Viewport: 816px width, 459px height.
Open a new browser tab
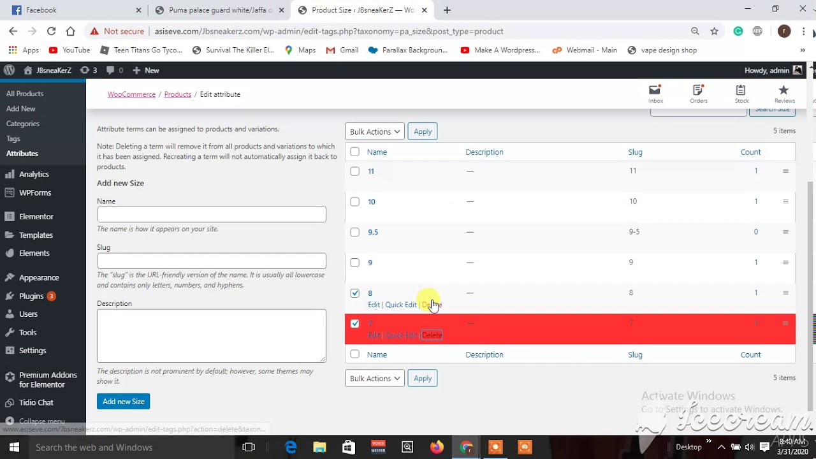tap(447, 10)
